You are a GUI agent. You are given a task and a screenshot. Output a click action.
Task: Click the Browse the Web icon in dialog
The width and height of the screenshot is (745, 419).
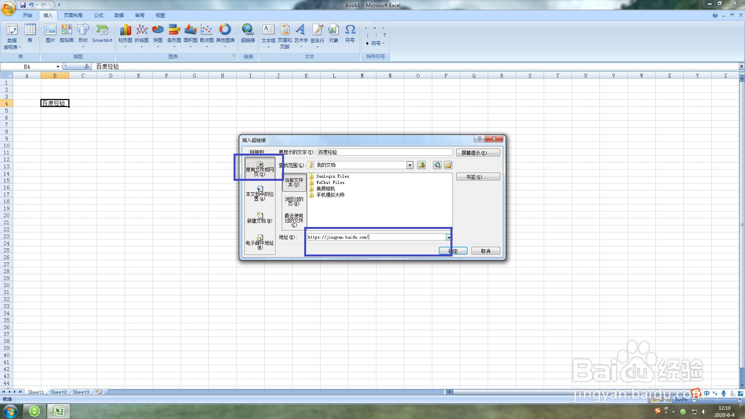(437, 165)
